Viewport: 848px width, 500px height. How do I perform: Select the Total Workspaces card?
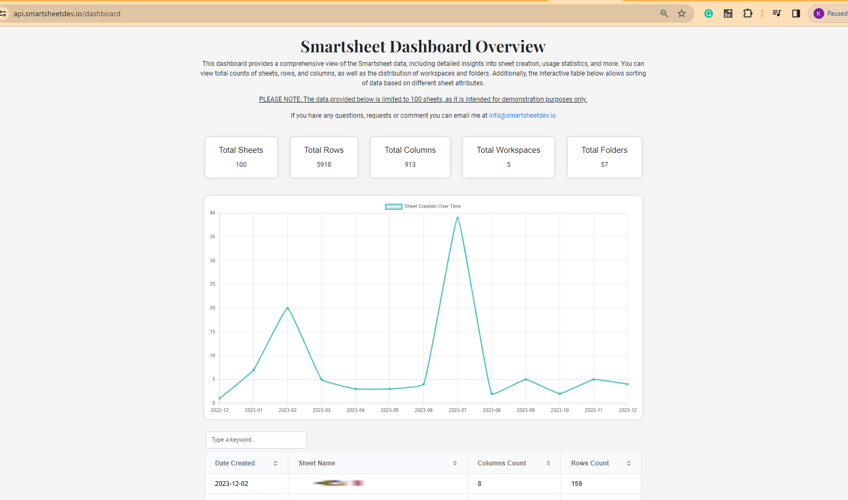[508, 157]
